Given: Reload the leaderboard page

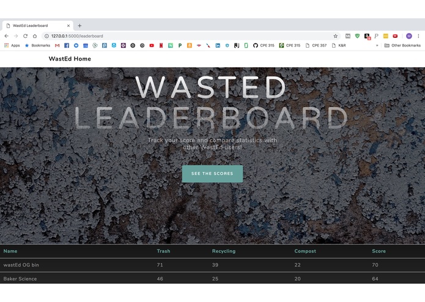Looking at the screenshot, I should click(25, 36).
